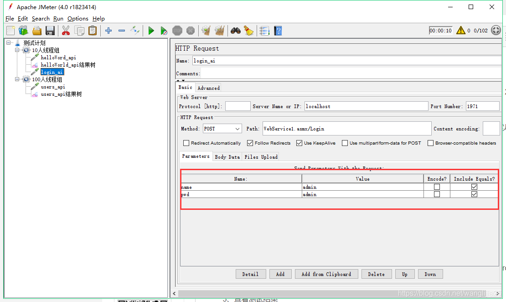Open the Options menu

coord(78,18)
